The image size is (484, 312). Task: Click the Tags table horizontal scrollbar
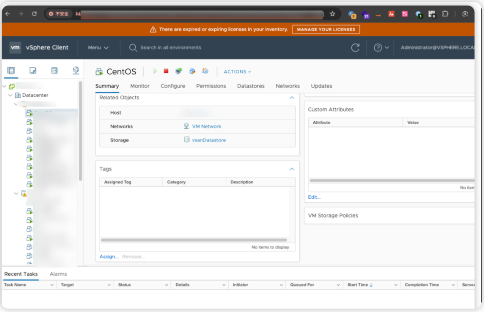(194, 240)
